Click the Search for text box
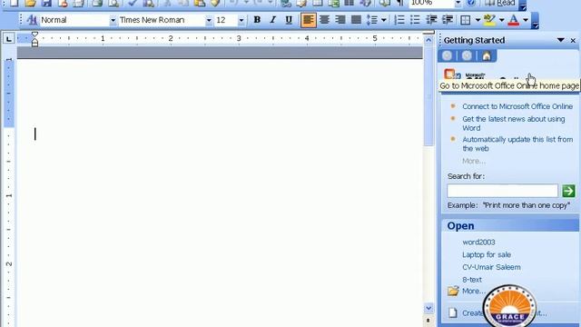The image size is (581, 327). 502,191
